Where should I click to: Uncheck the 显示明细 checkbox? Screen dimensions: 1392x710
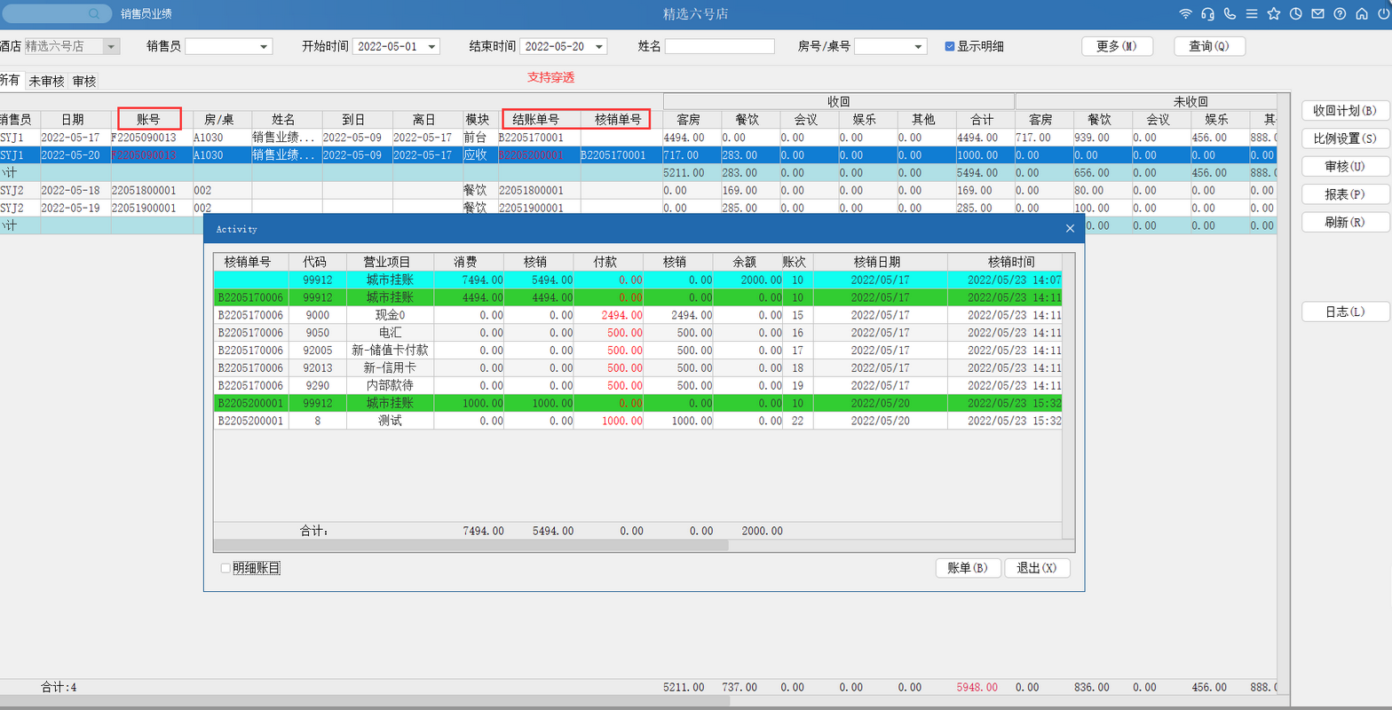click(x=950, y=46)
